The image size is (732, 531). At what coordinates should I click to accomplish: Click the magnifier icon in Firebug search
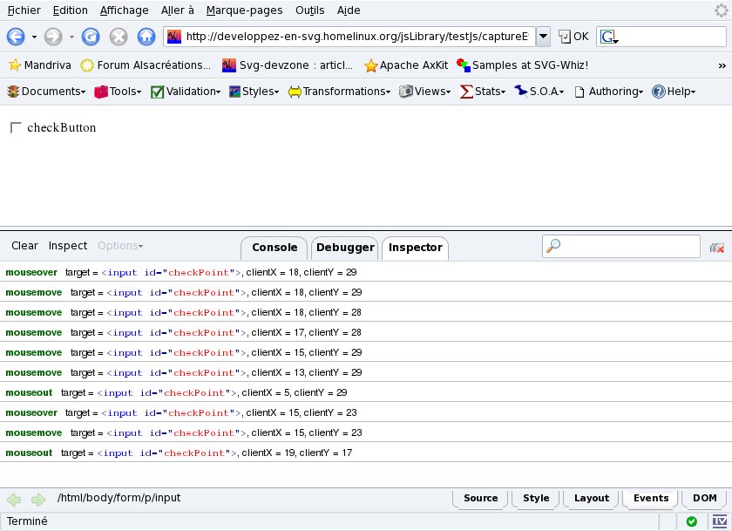[553, 245]
